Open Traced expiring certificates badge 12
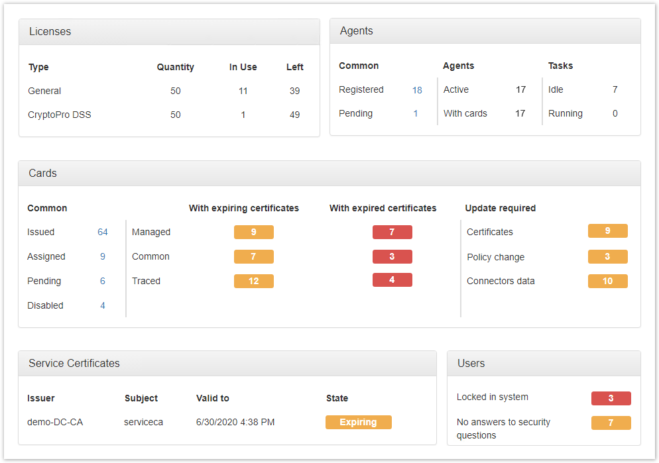 click(253, 282)
